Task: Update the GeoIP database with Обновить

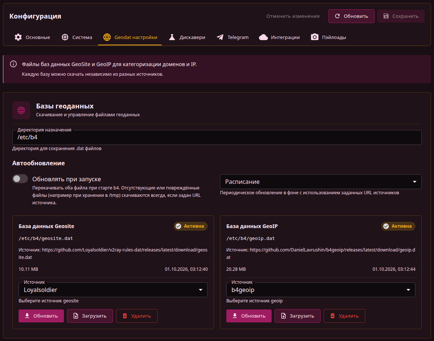Action: pos(249,316)
